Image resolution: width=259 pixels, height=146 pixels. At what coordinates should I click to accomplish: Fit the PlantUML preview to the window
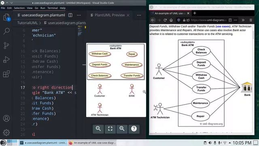[x=110, y=129]
